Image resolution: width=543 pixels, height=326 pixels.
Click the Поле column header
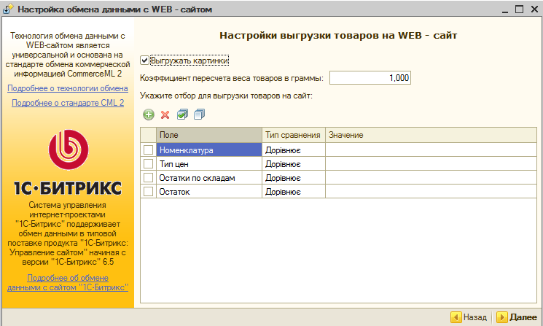209,135
